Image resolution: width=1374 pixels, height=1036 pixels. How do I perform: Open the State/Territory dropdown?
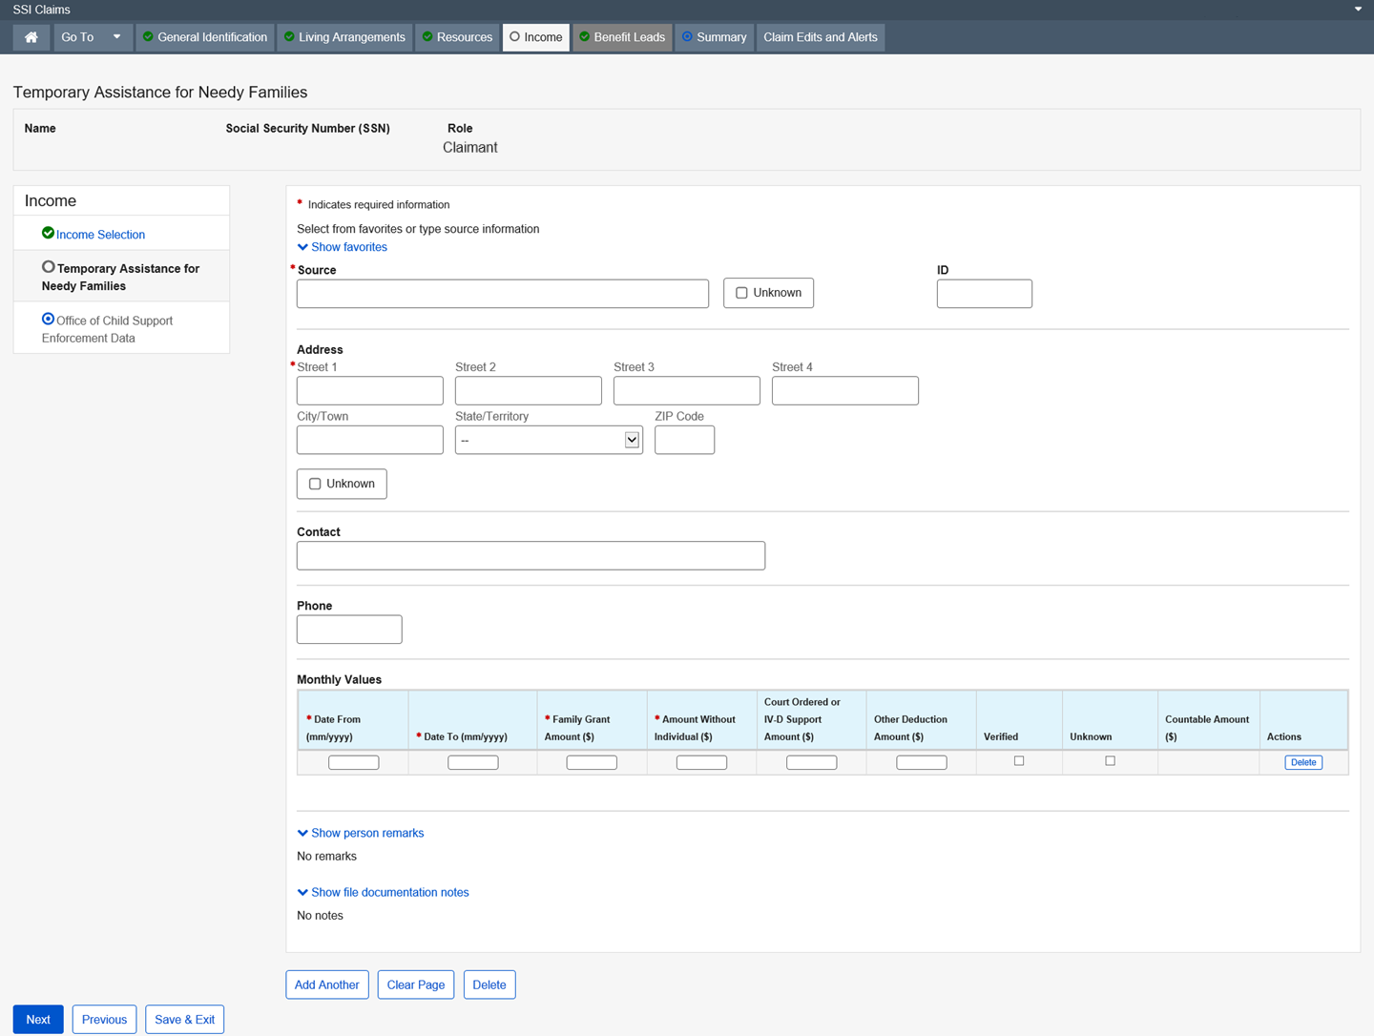(549, 440)
